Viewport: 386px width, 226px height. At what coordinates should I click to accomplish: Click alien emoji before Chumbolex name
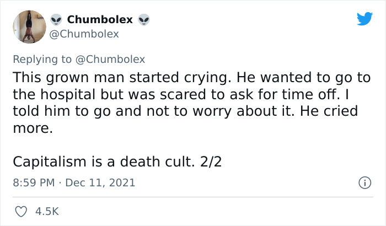pyautogui.click(x=56, y=20)
